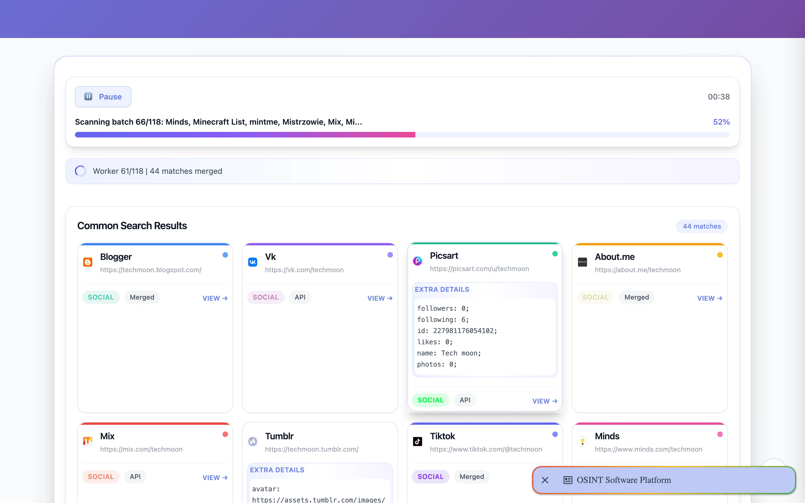
Task: Click the 00:38 elapsed timer
Action: (719, 97)
